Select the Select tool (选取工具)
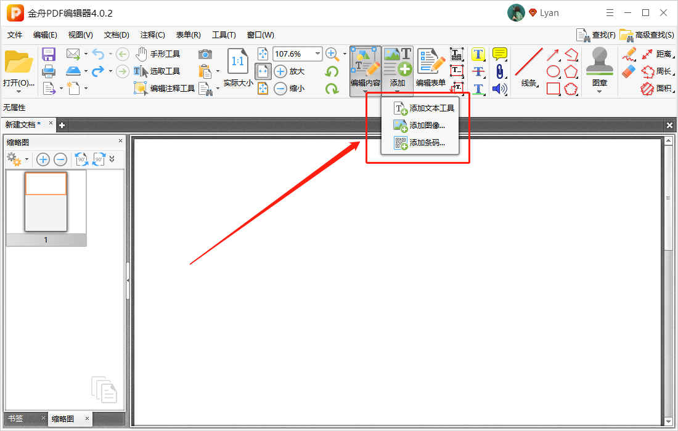The width and height of the screenshot is (678, 431). pyautogui.click(x=157, y=71)
